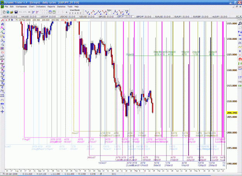The height and width of the screenshot is (176, 242).
Task: Select the DATE C tool
Action: (x=2, y=86)
